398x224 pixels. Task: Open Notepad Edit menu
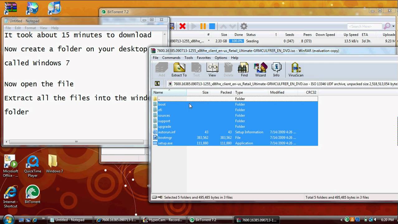tap(18, 28)
